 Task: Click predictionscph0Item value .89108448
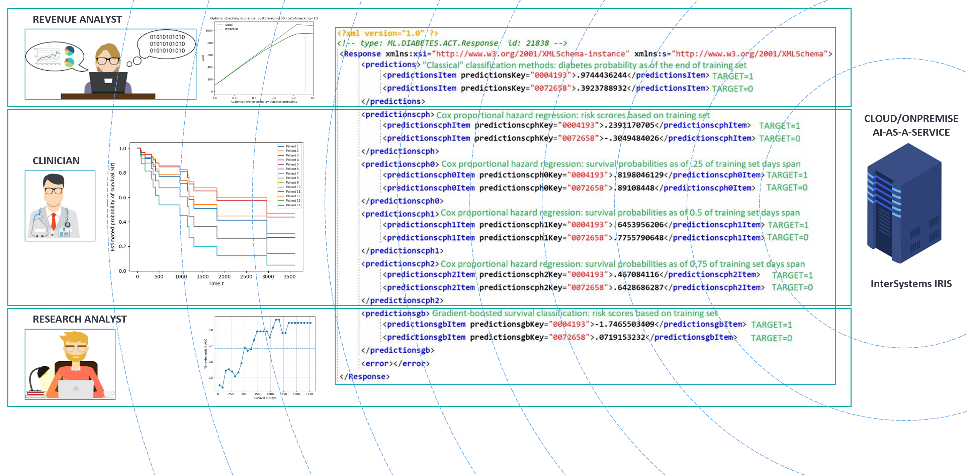[634, 188]
